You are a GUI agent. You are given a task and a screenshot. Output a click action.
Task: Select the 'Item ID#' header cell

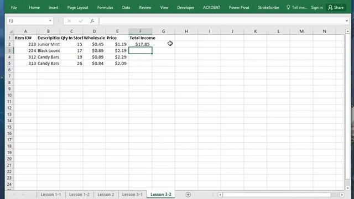[25, 38]
